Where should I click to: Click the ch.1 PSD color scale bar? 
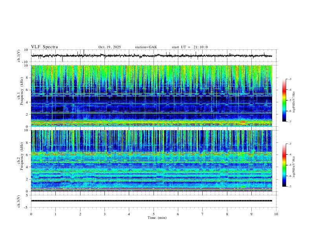point(284,100)
